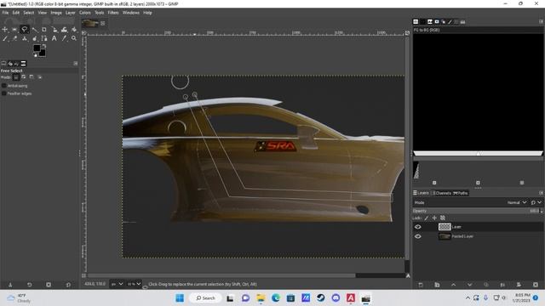The height and width of the screenshot is (306, 545).
Task: Set selection mode to Intersect
Action: tap(40, 77)
